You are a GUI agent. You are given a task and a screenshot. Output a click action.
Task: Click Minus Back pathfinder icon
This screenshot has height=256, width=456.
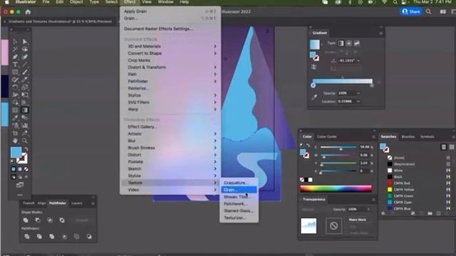coord(89,237)
